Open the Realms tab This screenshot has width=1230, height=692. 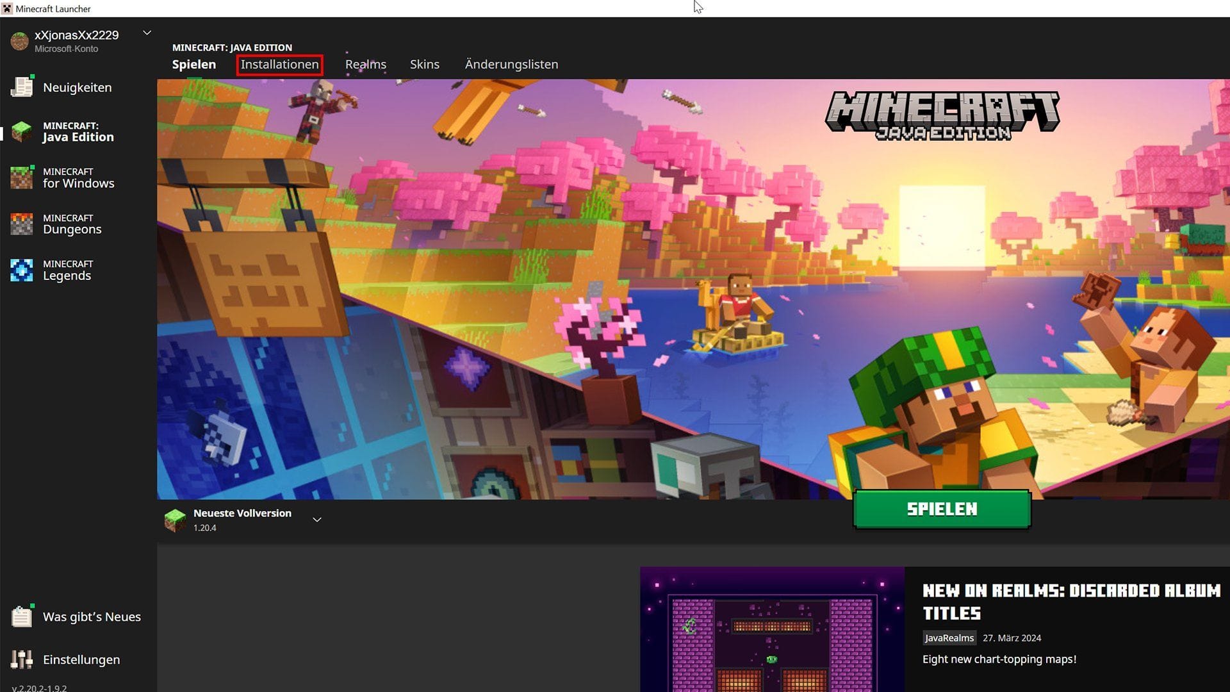coord(366,64)
